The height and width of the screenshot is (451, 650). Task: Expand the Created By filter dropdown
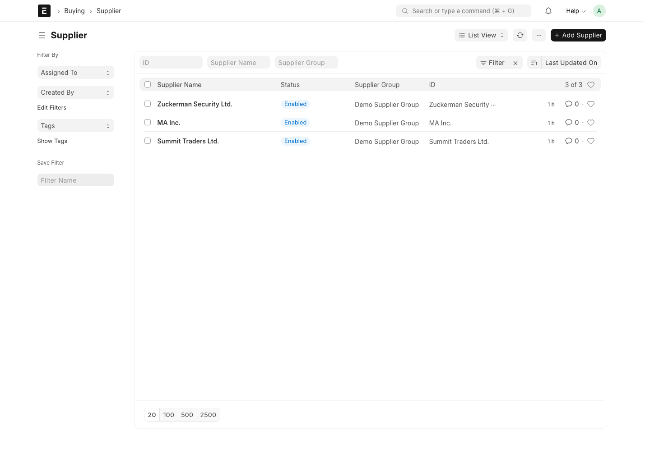[x=75, y=92]
